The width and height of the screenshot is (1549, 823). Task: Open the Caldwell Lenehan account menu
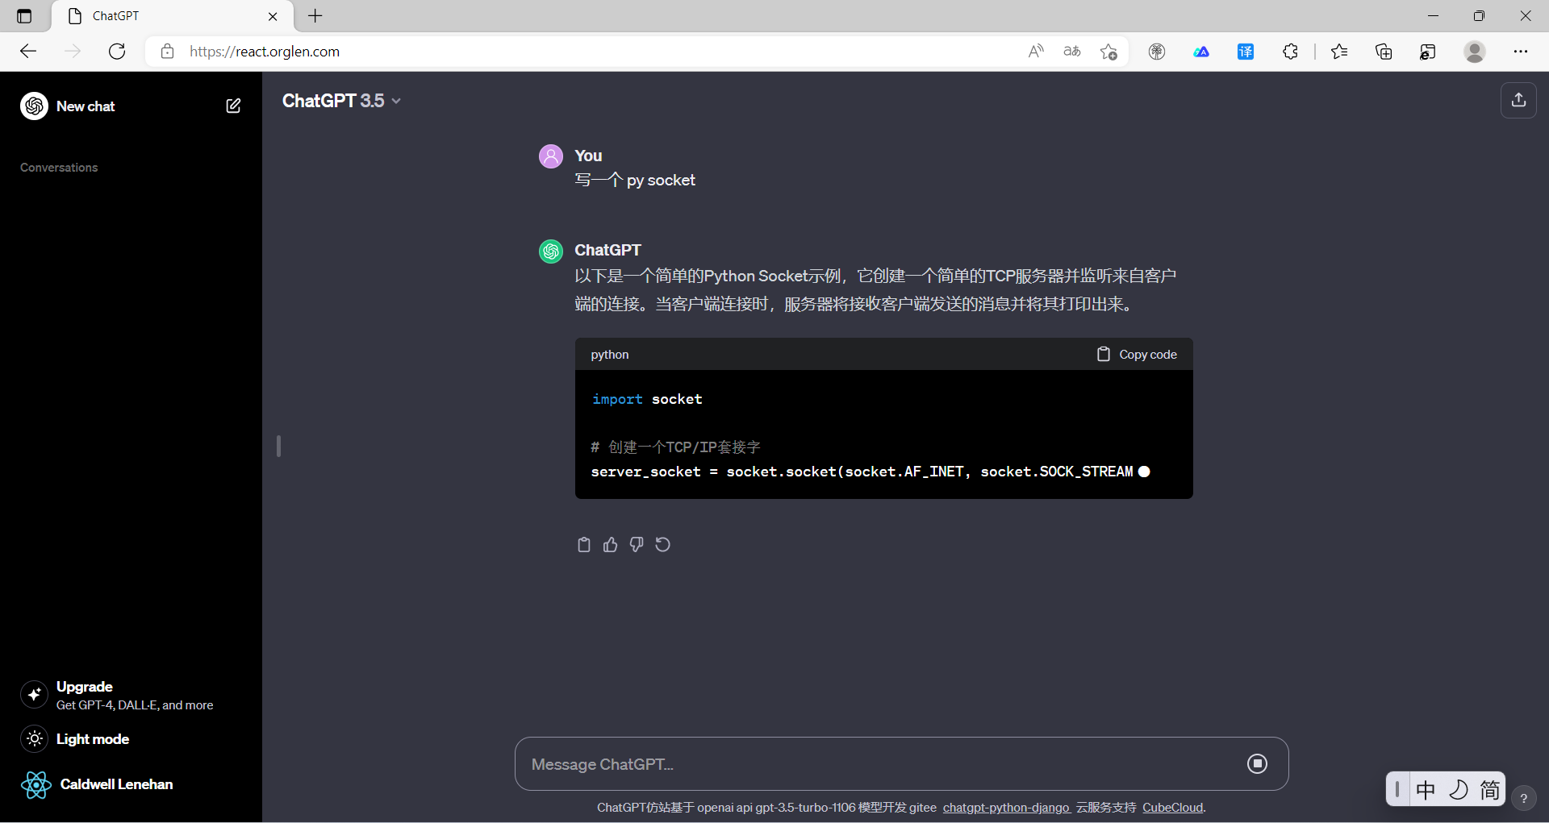pyautogui.click(x=97, y=784)
